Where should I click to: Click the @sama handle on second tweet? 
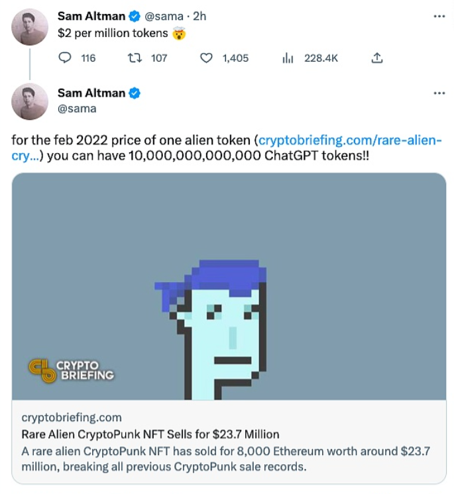[77, 109]
